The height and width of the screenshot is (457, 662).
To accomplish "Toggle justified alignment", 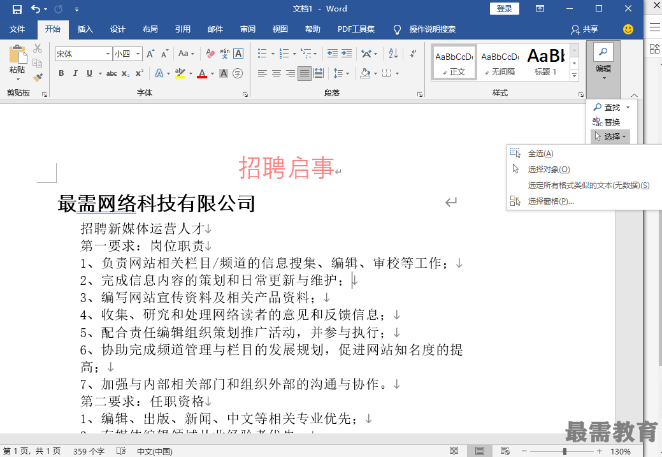I will coord(305,73).
